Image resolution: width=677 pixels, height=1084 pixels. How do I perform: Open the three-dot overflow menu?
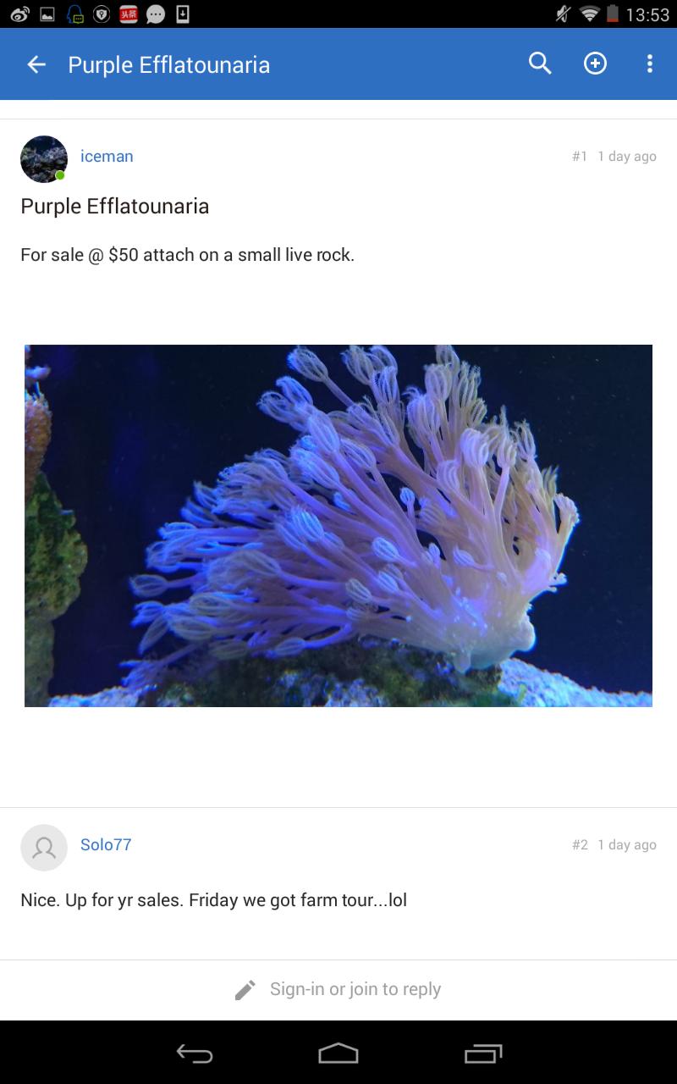(650, 64)
